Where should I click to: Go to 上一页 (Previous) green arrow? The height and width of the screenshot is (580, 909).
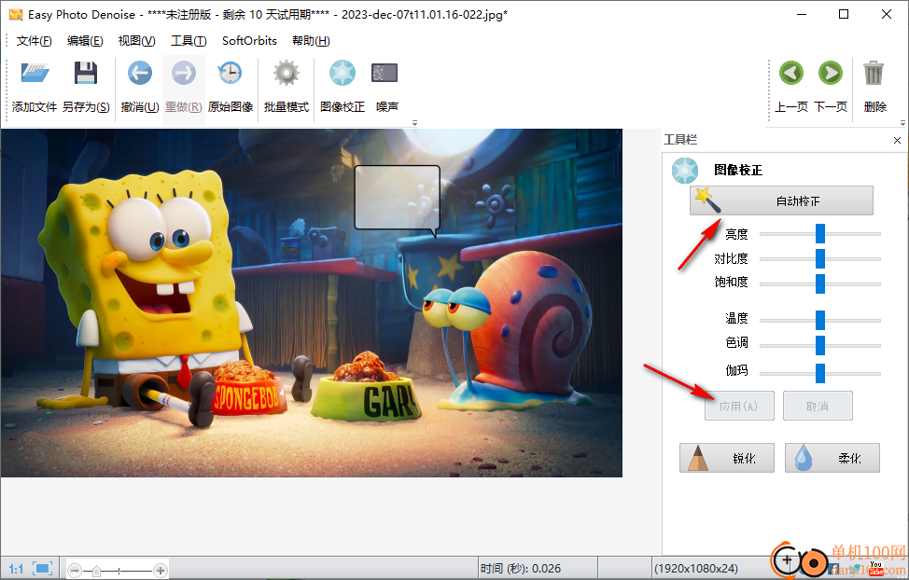click(x=791, y=73)
